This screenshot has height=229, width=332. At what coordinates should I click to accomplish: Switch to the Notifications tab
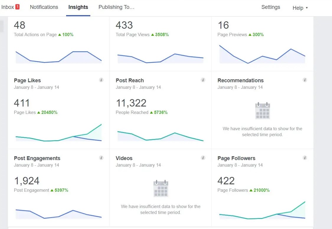44,7
